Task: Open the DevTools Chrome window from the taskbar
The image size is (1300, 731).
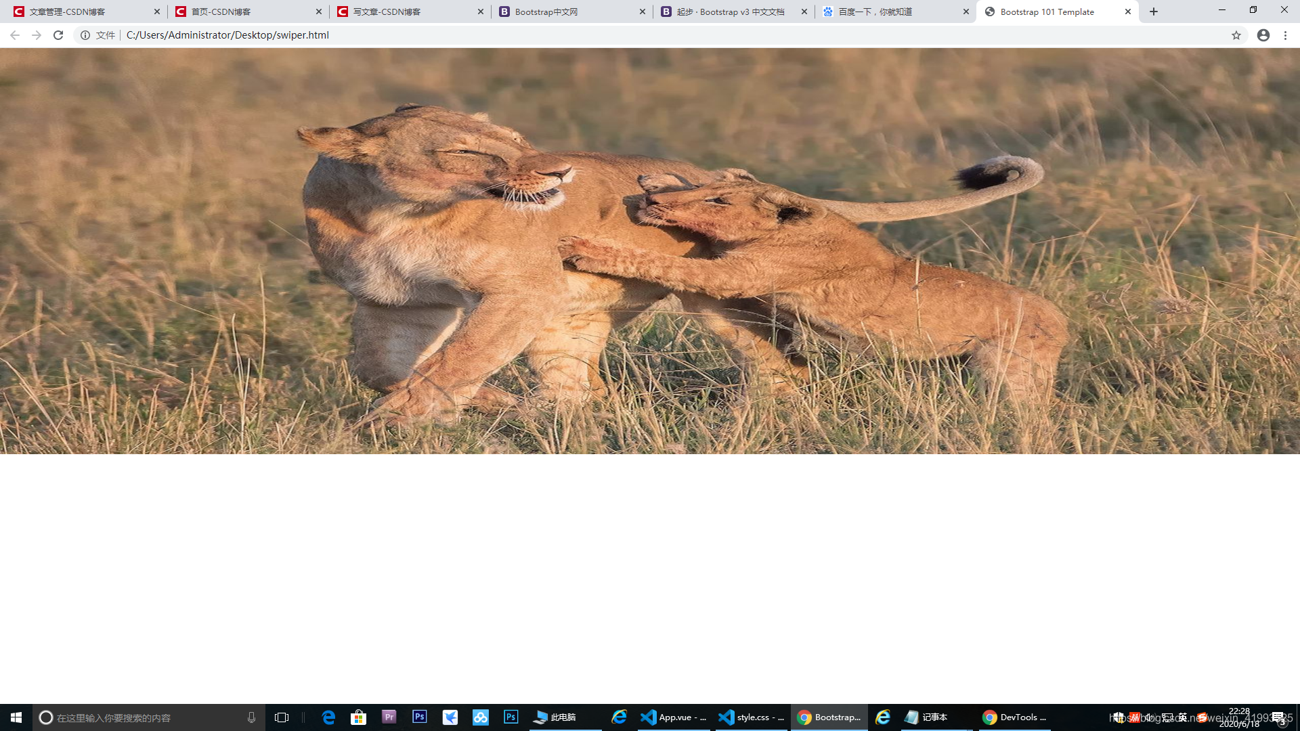Action: point(1014,717)
